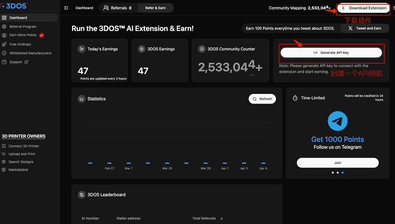This screenshot has width=395, height=224.
Task: Click the Marketplace store icon
Action: [3, 170]
